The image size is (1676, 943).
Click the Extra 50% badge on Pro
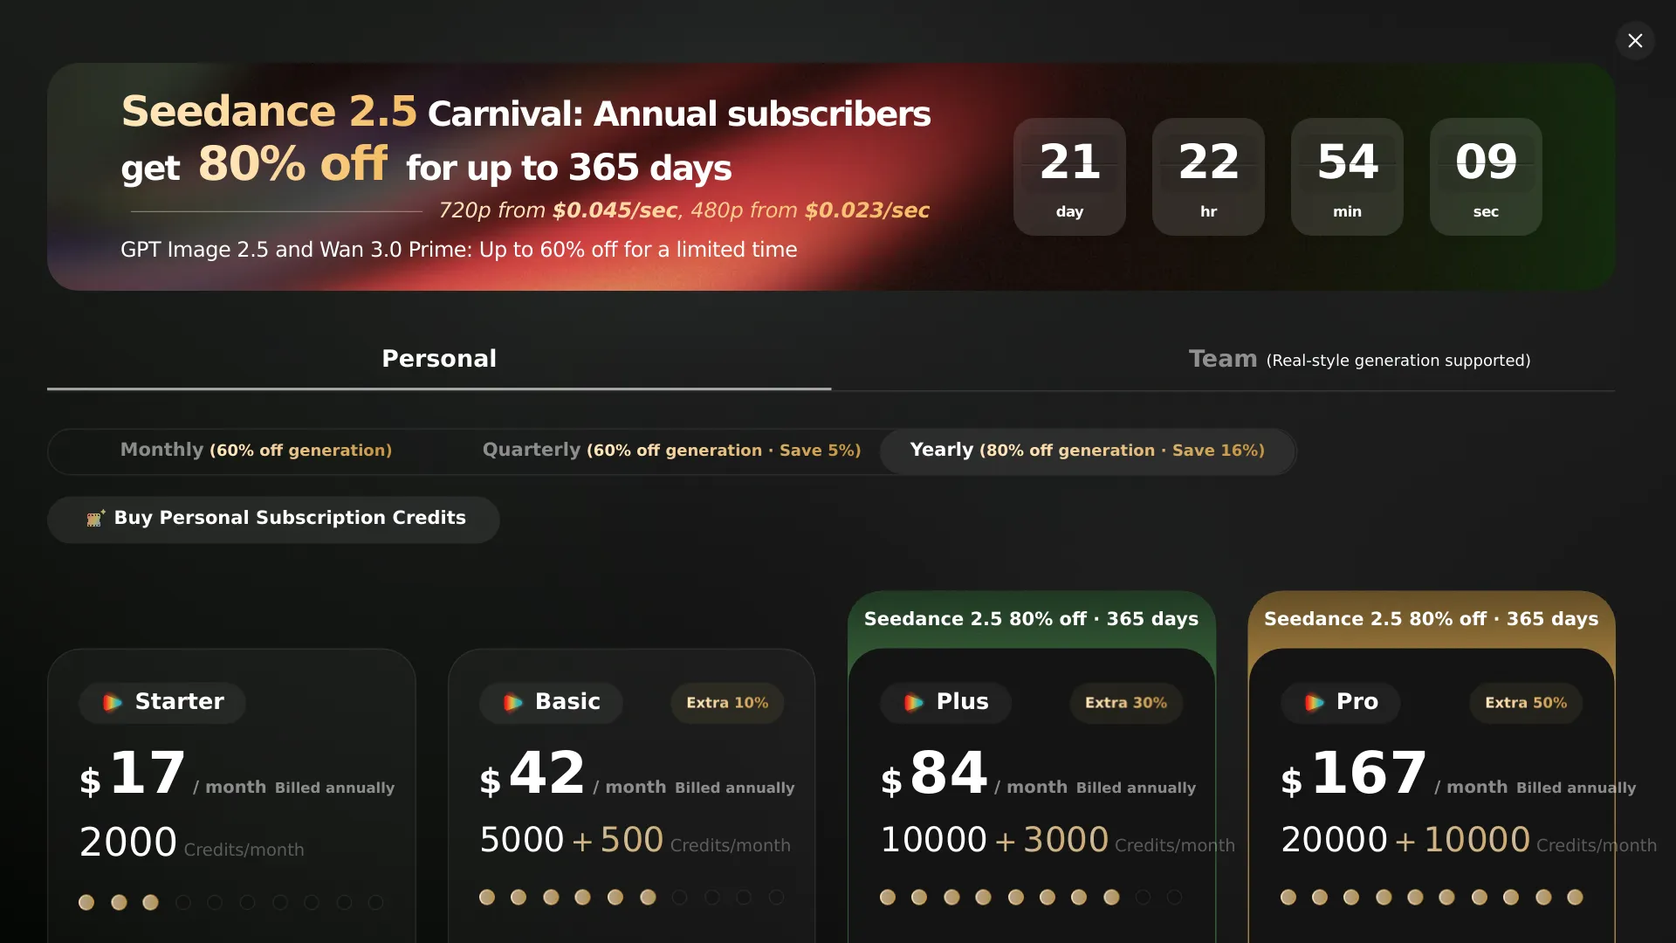pyautogui.click(x=1526, y=703)
